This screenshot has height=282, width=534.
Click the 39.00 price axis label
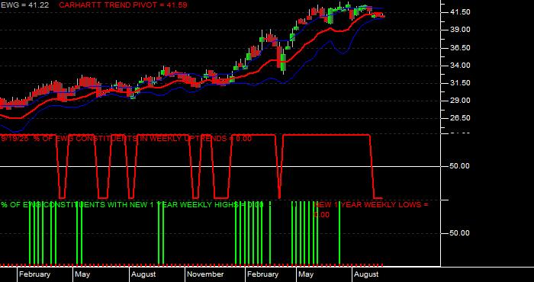point(460,30)
